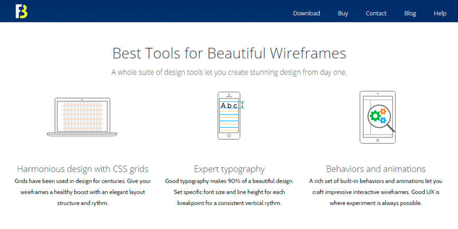Screen dimensions: 458x229
Task: Click the green gear icon
Action: tap(376, 116)
